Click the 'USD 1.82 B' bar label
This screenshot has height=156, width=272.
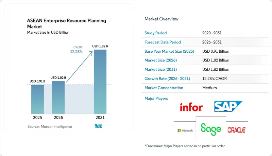coord(100,46)
